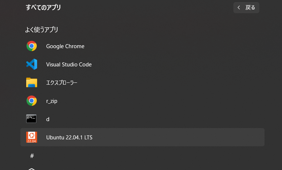This screenshot has height=170, width=282.
Task: Click the partially visible icon below #
Action: click(x=32, y=169)
